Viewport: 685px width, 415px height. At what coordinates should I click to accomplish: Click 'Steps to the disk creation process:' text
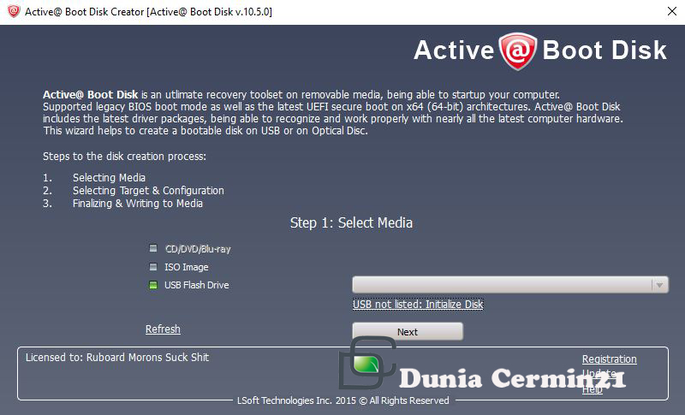[124, 157]
